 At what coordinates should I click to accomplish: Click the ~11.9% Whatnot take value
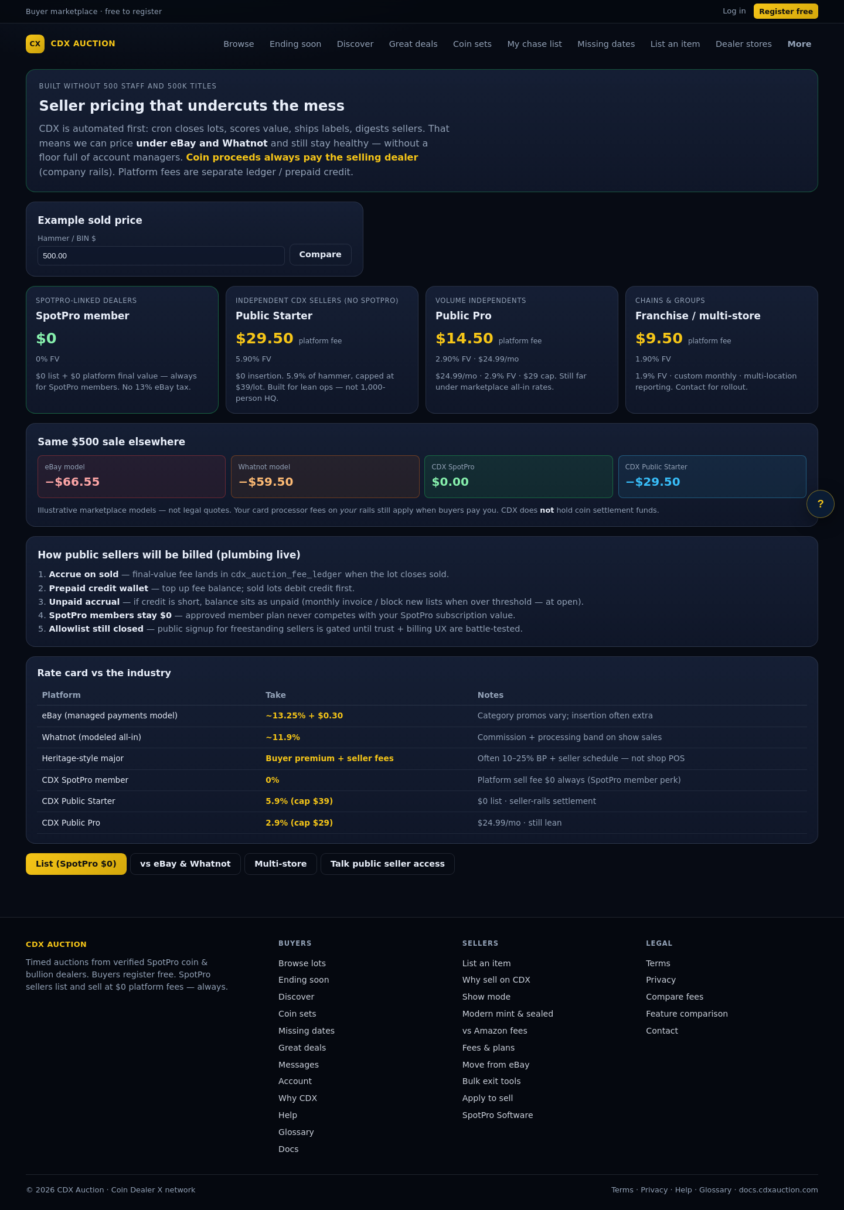click(283, 737)
